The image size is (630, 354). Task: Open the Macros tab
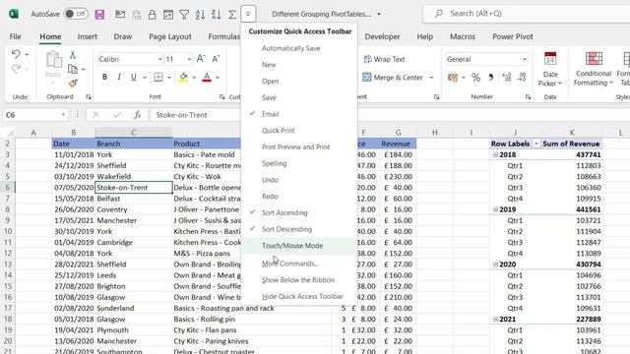coord(463,36)
